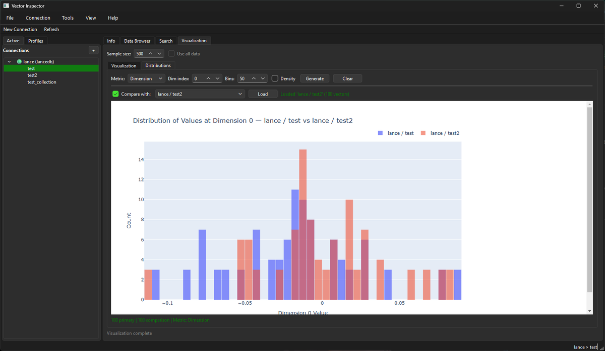Image resolution: width=605 pixels, height=351 pixels.
Task: Switch to the Profiles tab
Action: (x=36, y=41)
